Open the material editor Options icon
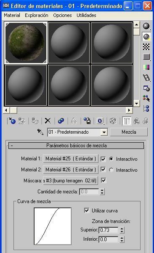The width and height of the screenshot is (154, 253). coord(146,88)
